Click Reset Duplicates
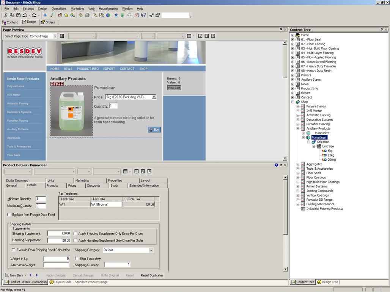The height and width of the screenshot is (292, 390). click(152, 275)
